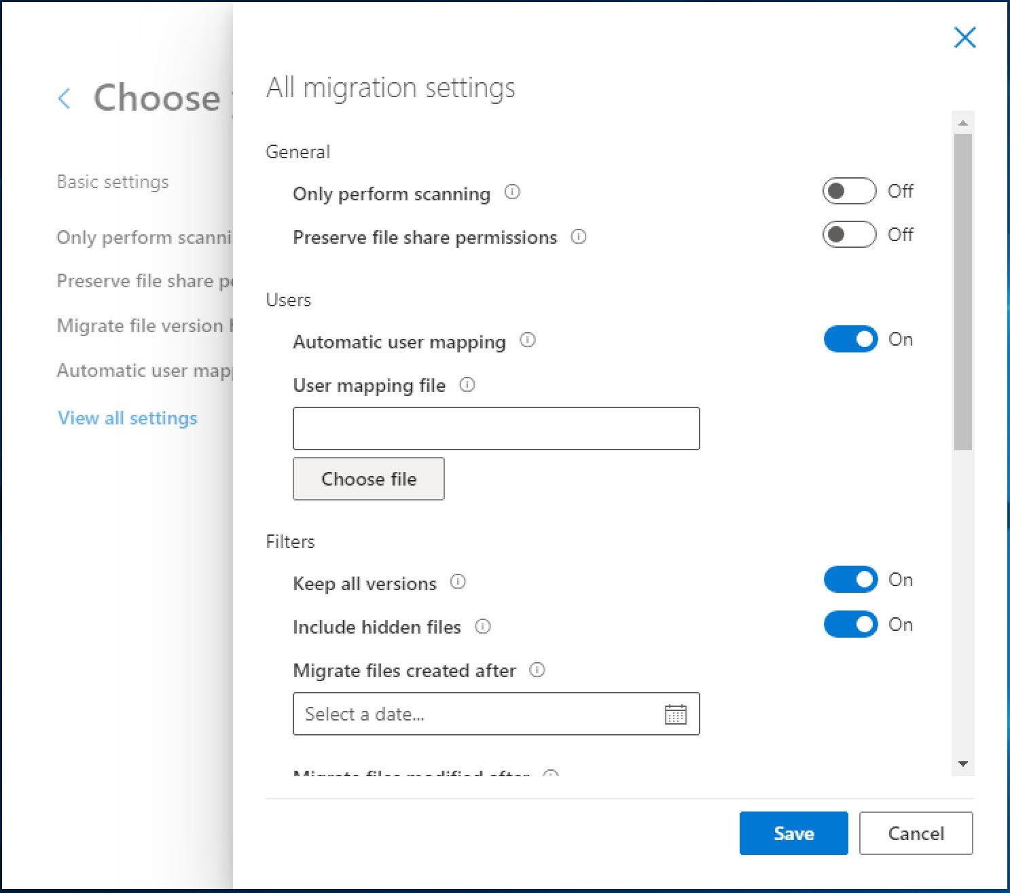1010x893 pixels.
Task: Click the info icon for Migrate files created after
Action: 537,670
